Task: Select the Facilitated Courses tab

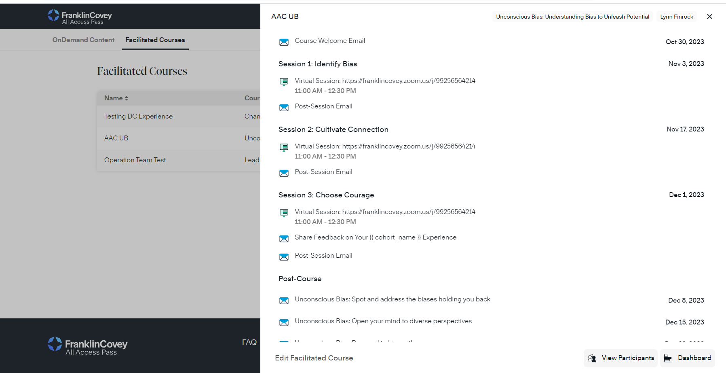Action: [155, 40]
